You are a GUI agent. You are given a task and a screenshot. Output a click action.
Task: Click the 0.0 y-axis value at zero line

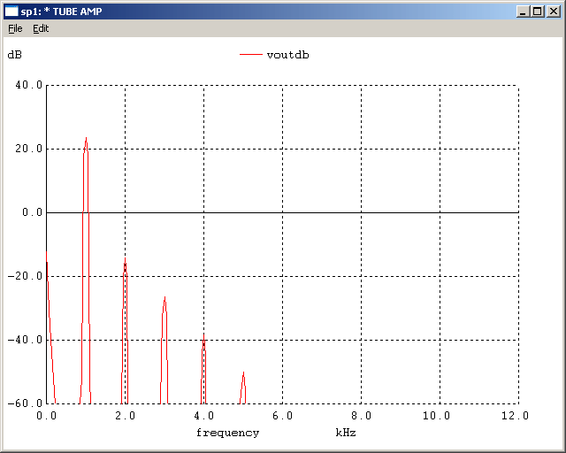click(x=33, y=212)
